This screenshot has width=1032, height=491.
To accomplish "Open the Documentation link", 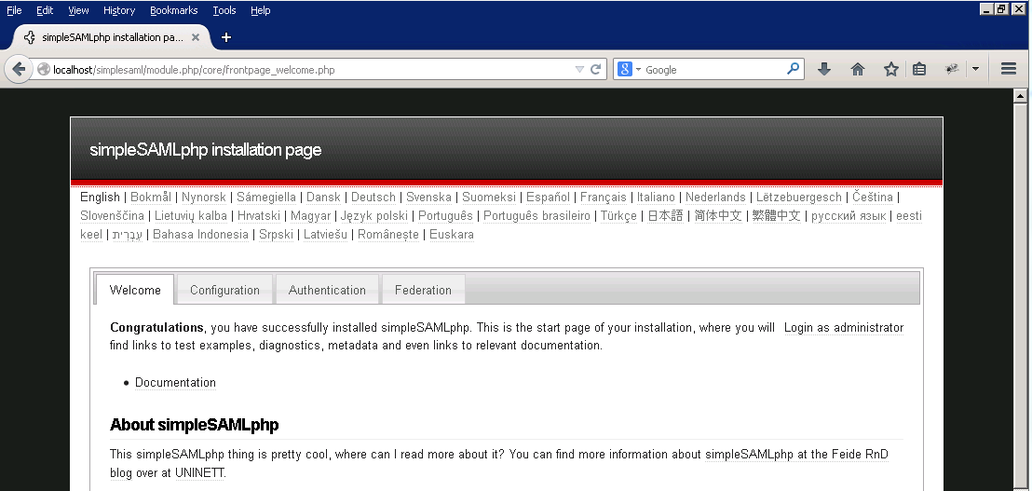I will [175, 382].
